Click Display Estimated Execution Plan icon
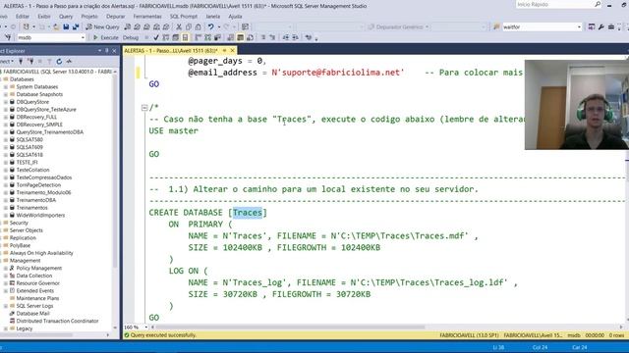Viewport: 629px width, 353px height. (166, 37)
